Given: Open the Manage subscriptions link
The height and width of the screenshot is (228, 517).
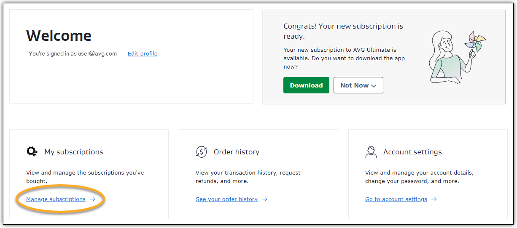Looking at the screenshot, I should tap(56, 199).
